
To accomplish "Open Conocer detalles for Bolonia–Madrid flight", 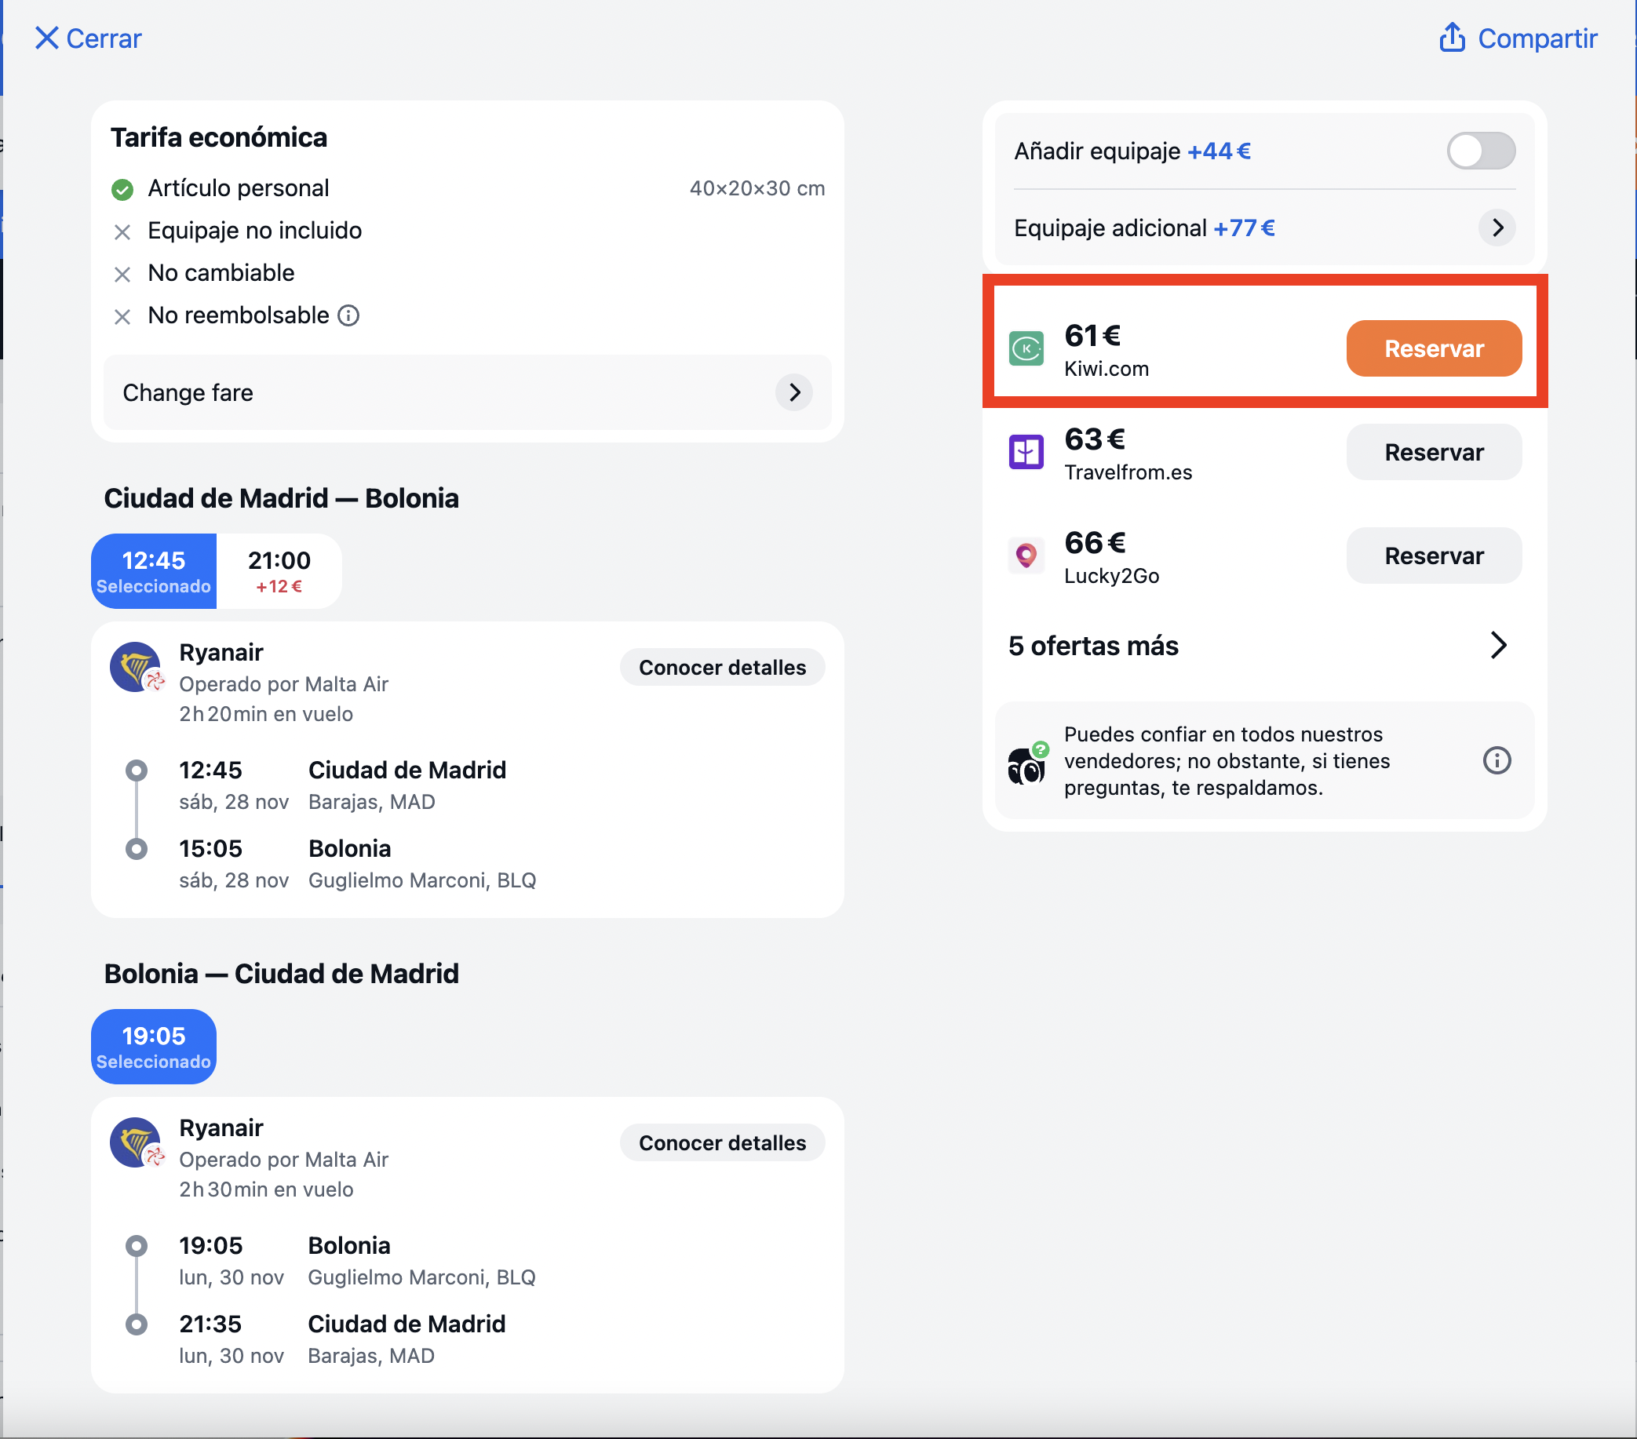I will click(x=723, y=1143).
